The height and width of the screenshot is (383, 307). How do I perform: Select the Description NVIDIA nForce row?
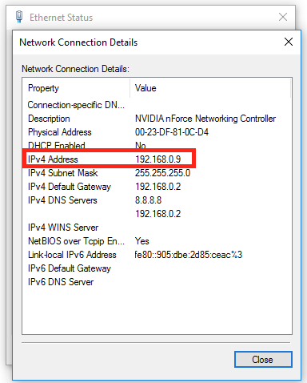click(x=157, y=119)
